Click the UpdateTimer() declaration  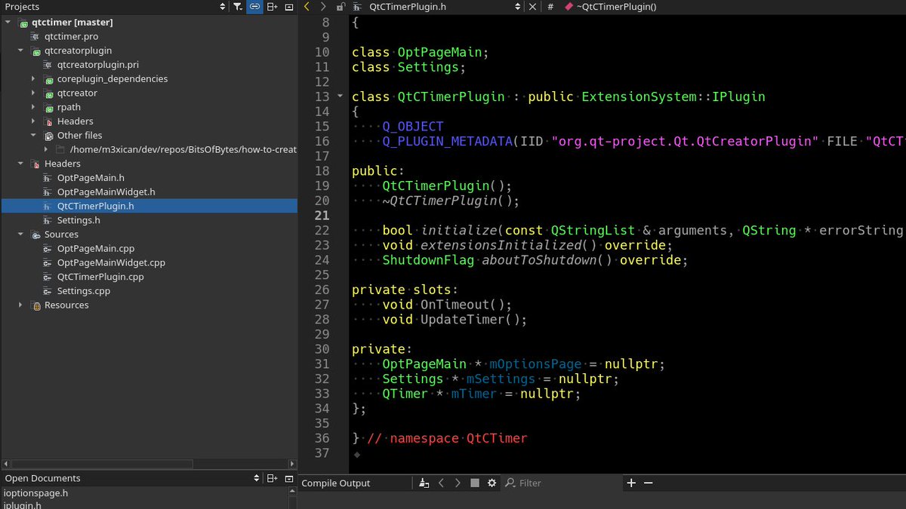473,320
